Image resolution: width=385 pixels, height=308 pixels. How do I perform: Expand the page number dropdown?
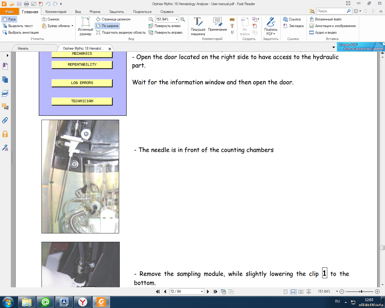point(202,292)
